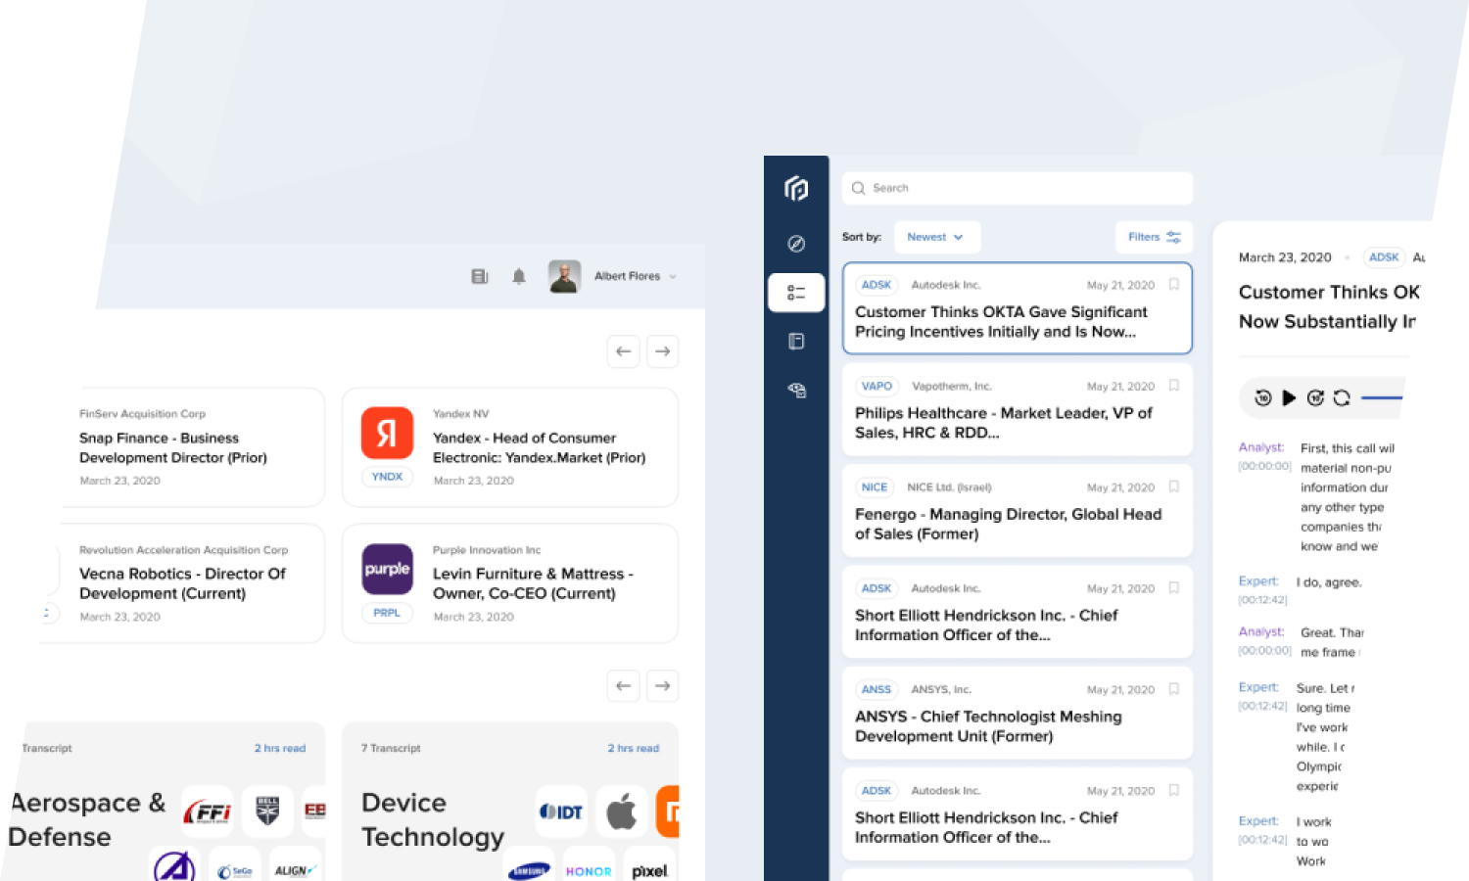The height and width of the screenshot is (881, 1469).
Task: Click ADSK tag in transcript detail header
Action: [1384, 257]
